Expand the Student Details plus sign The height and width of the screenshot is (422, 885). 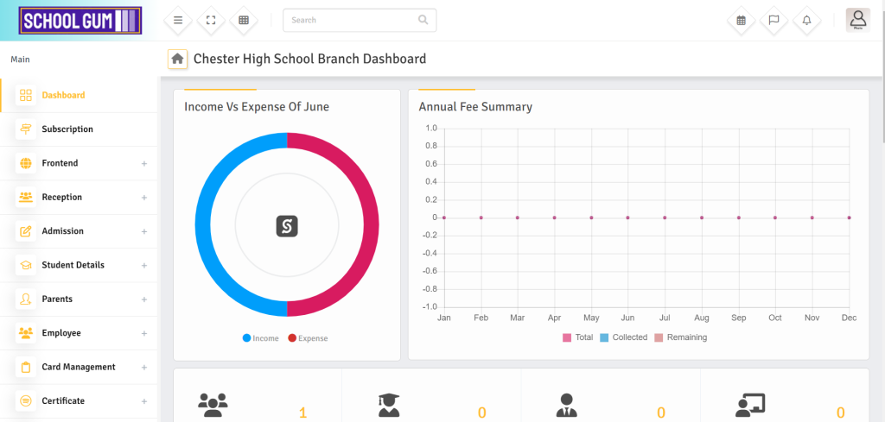144,266
